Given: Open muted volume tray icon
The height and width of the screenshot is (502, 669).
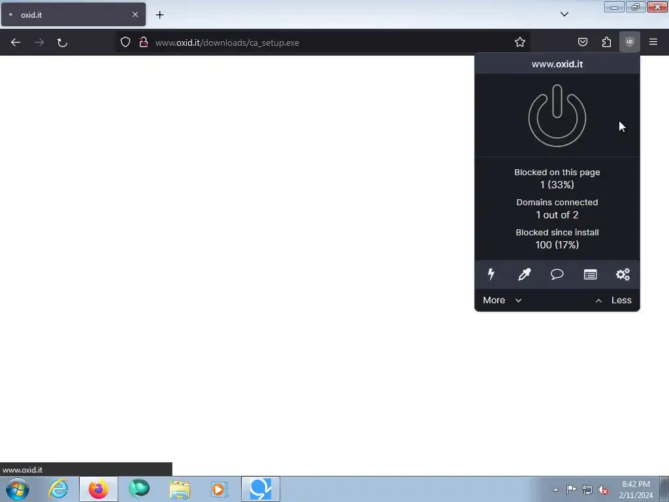Looking at the screenshot, I should click(603, 490).
